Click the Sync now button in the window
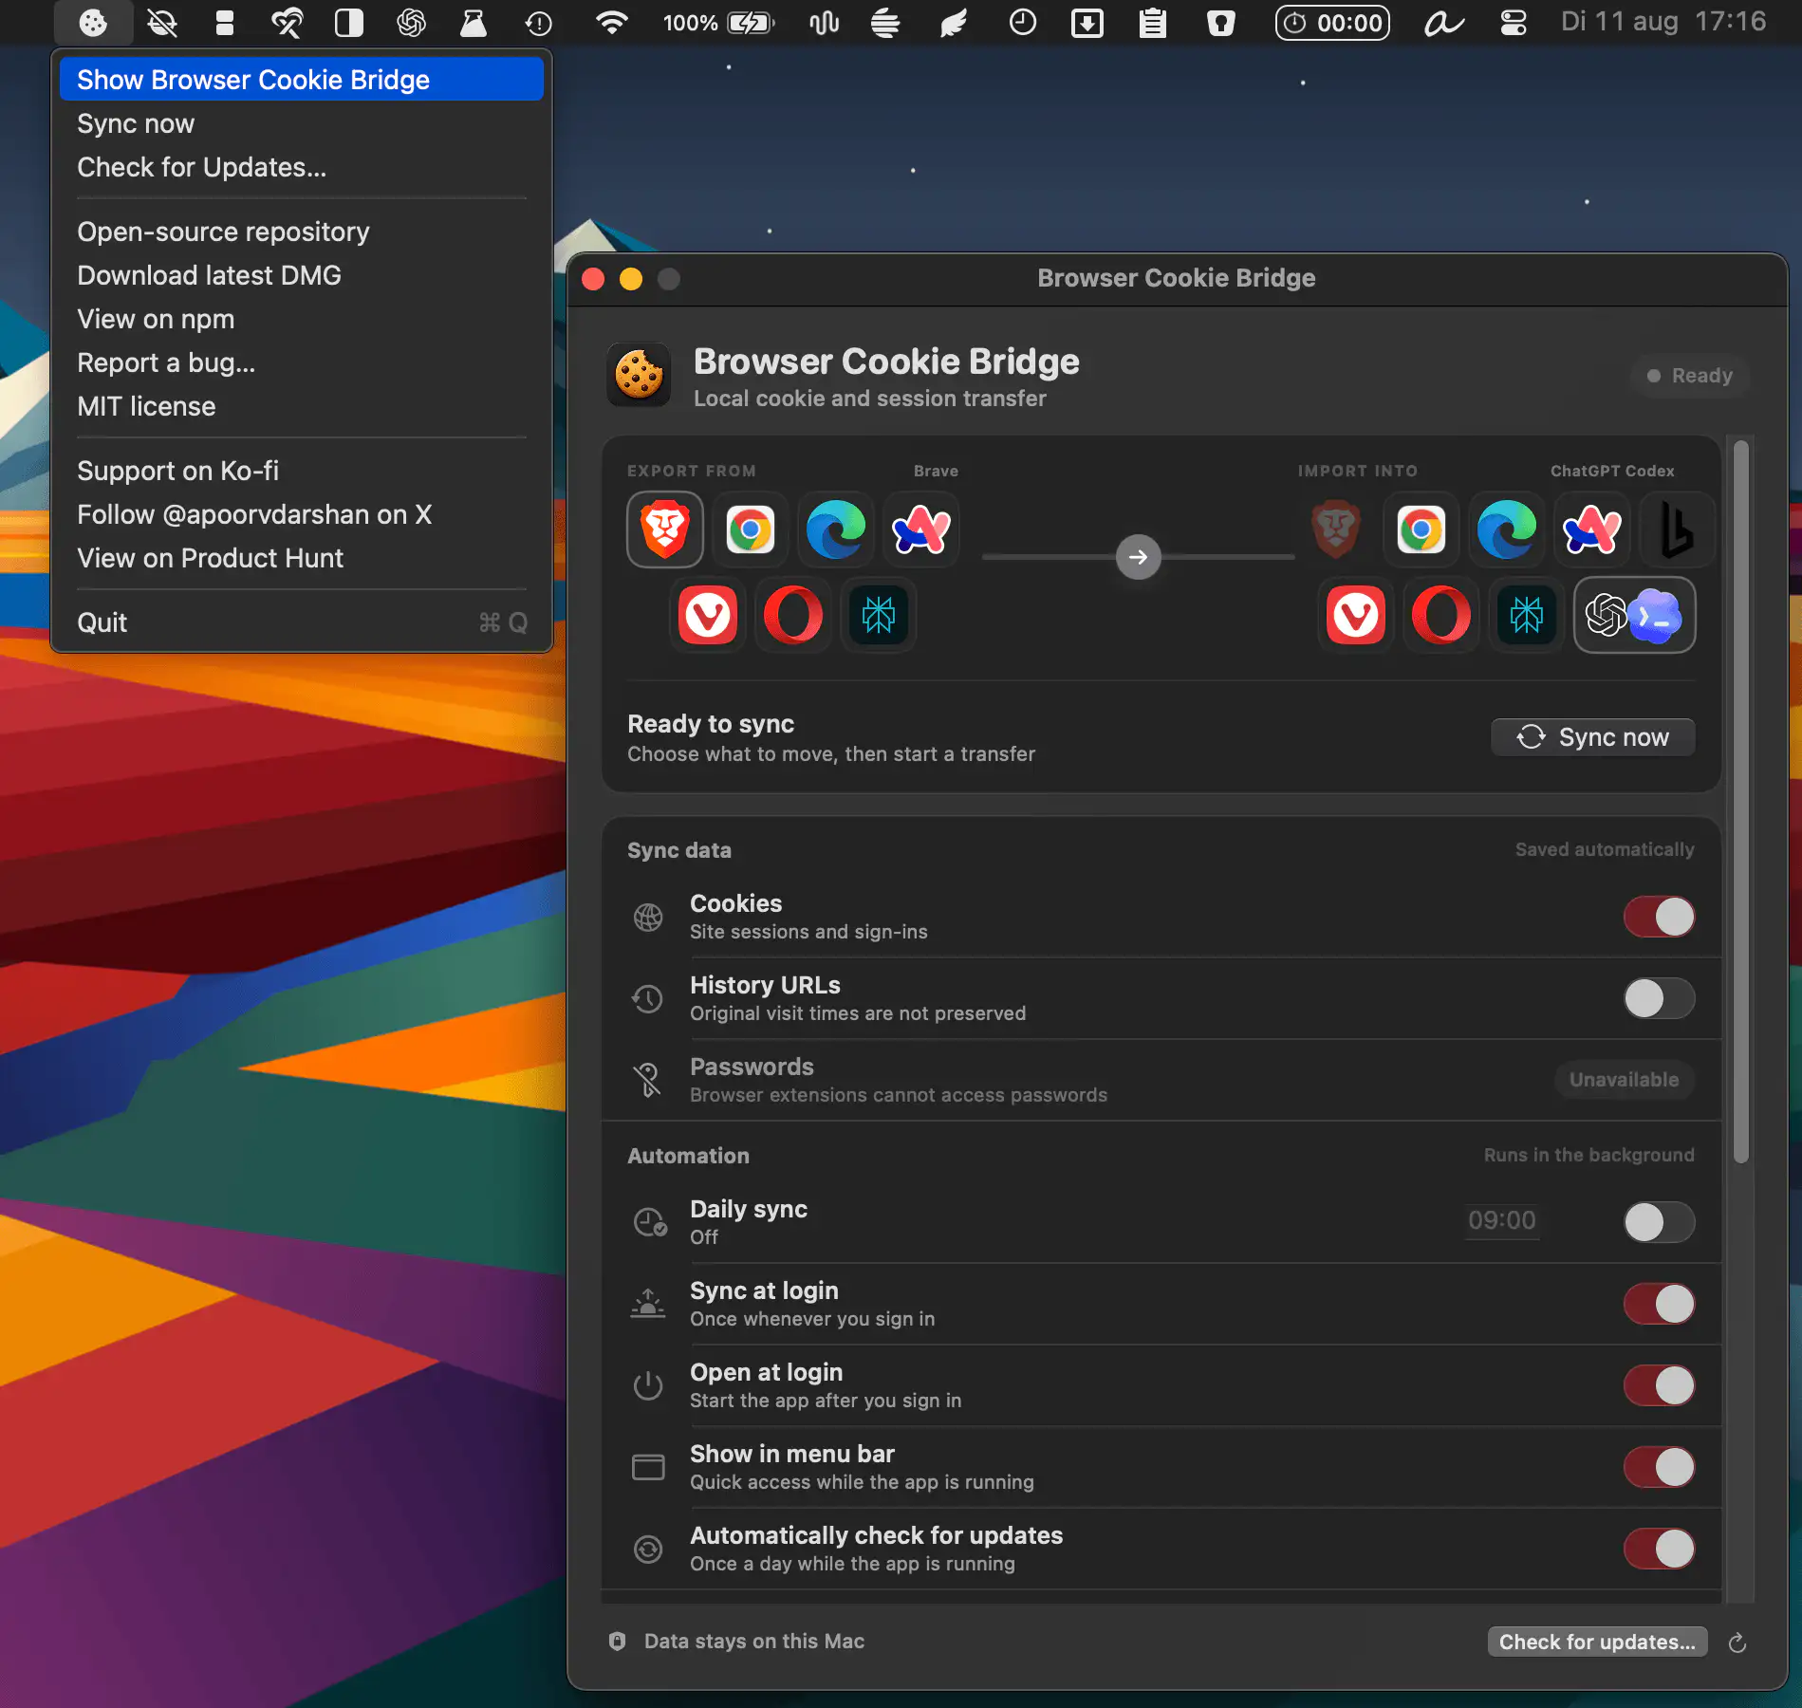The height and width of the screenshot is (1708, 1802). (1593, 737)
